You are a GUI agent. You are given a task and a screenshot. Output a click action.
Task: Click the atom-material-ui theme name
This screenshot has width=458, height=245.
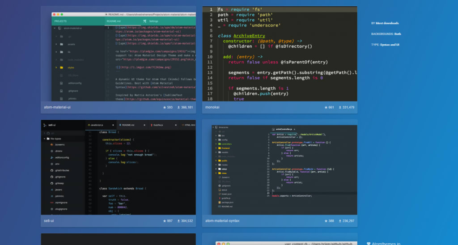[57, 107]
